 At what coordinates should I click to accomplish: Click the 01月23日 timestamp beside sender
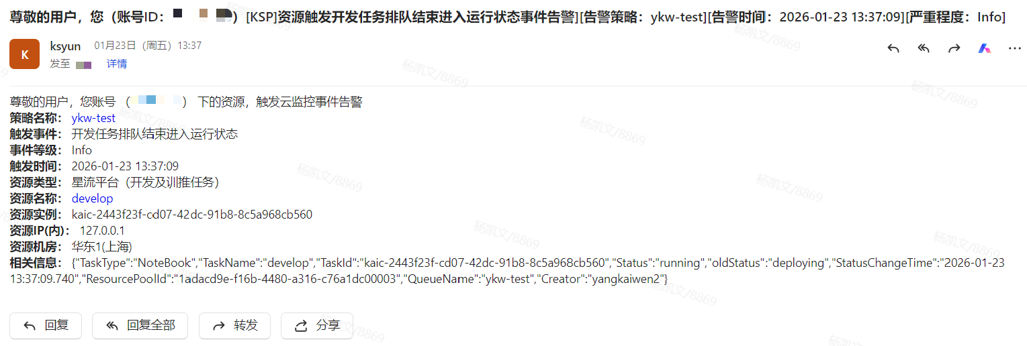pos(148,46)
